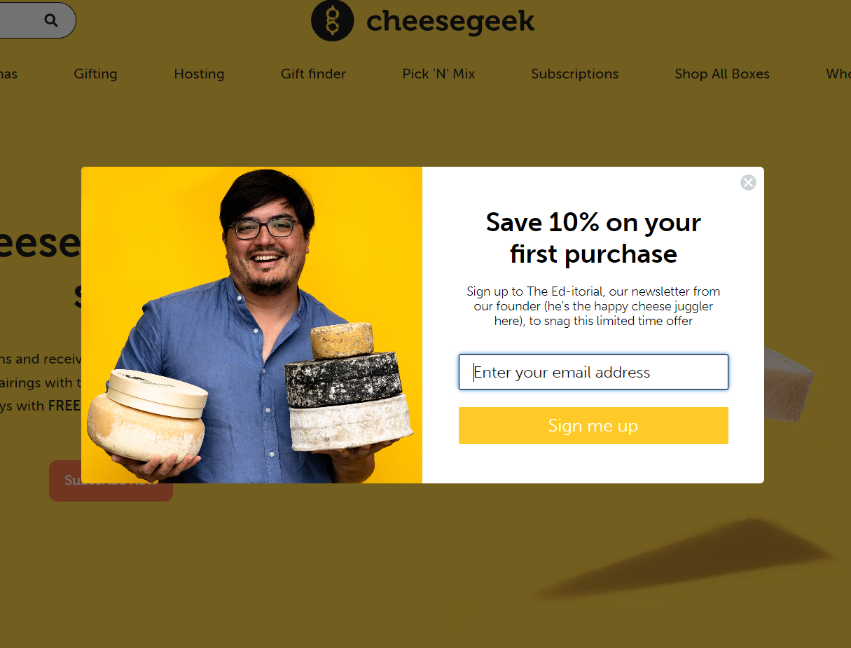
Task: Click the cheesegeek round logo icon
Action: [x=332, y=21]
